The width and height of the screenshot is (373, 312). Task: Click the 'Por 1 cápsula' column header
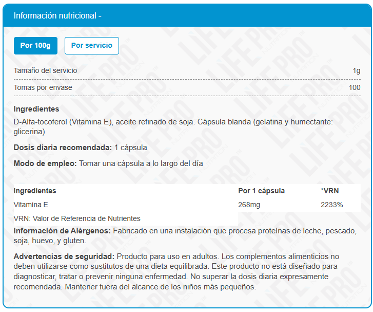point(262,191)
